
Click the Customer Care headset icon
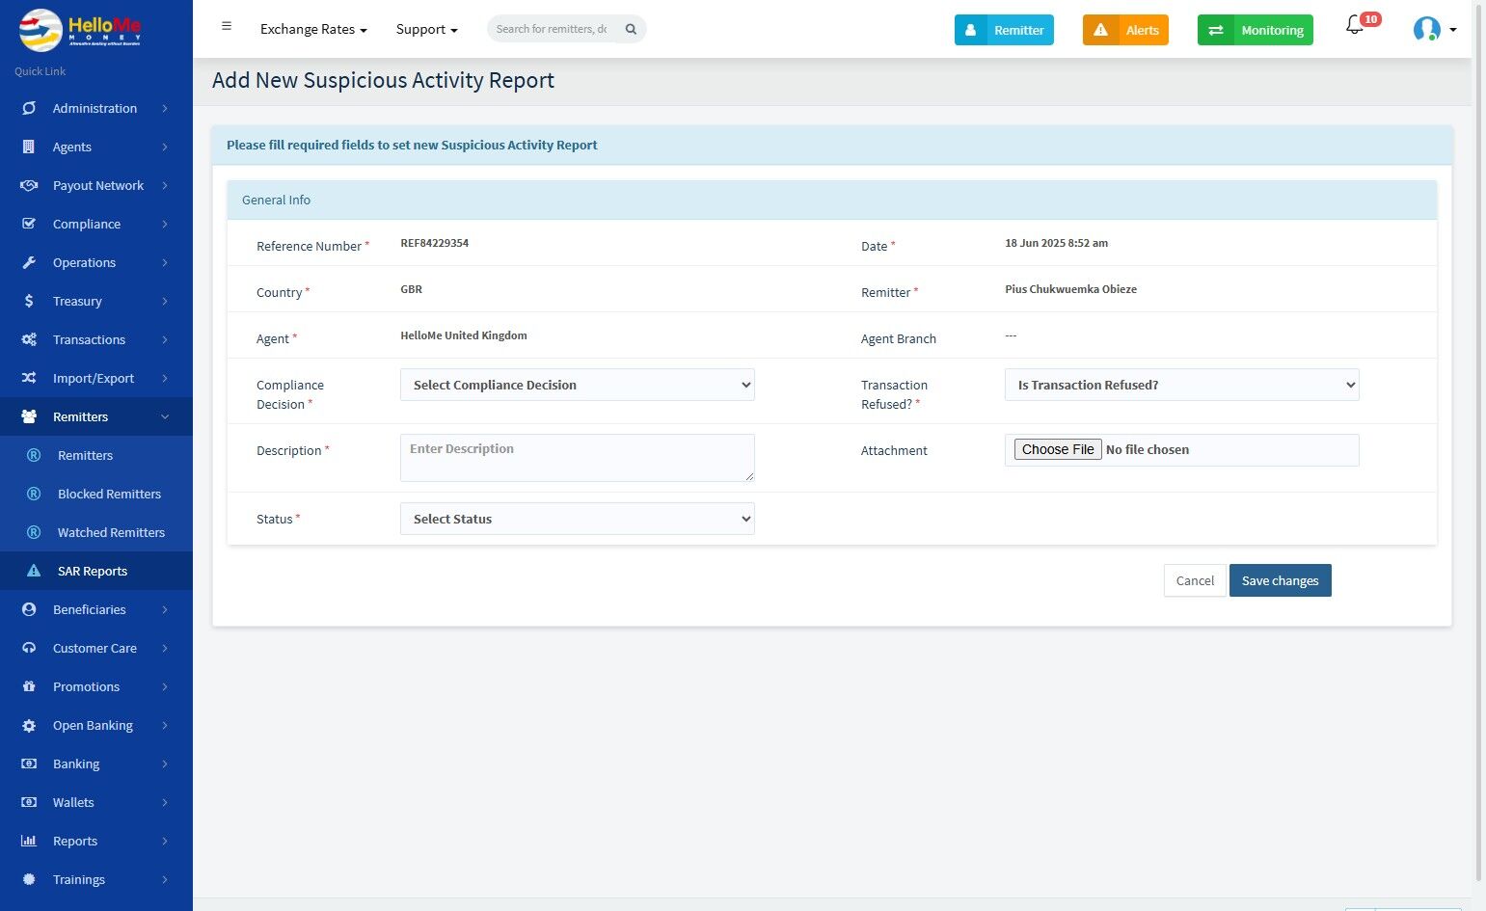(29, 648)
